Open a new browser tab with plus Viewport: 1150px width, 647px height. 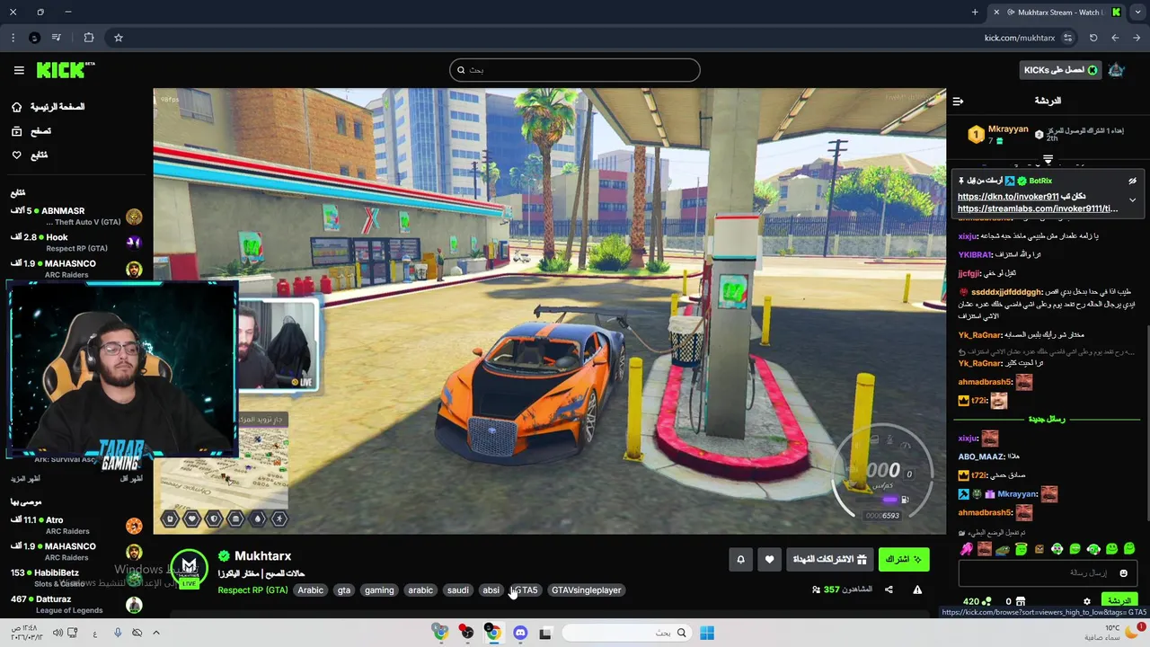coord(975,12)
